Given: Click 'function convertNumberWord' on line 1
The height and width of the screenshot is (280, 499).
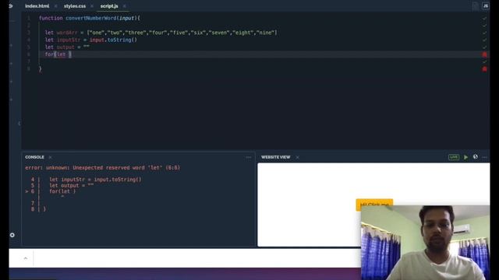Looking at the screenshot, I should coord(78,18).
